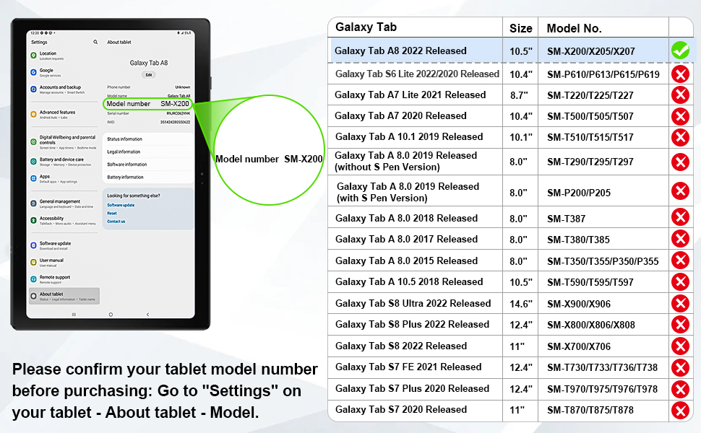
Task: Tap the search icon in tablet Settings
Action: [x=95, y=42]
